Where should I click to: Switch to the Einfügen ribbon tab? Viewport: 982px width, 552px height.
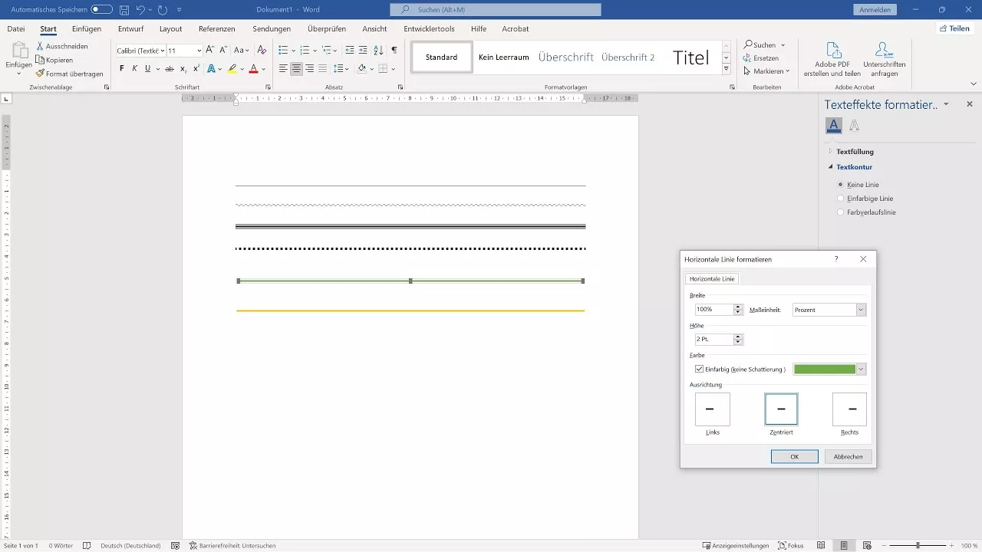pyautogui.click(x=84, y=28)
